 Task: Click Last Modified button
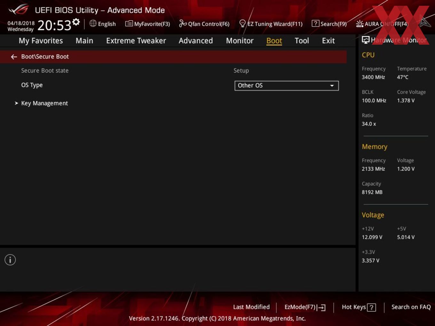pos(251,307)
